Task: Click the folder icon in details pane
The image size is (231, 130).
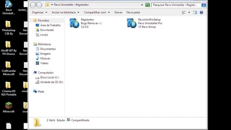Action: 37,122
